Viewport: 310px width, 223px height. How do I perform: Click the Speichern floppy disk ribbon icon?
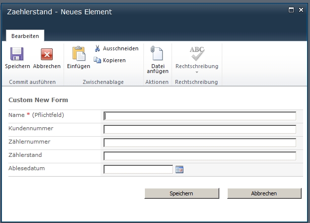pos(17,54)
